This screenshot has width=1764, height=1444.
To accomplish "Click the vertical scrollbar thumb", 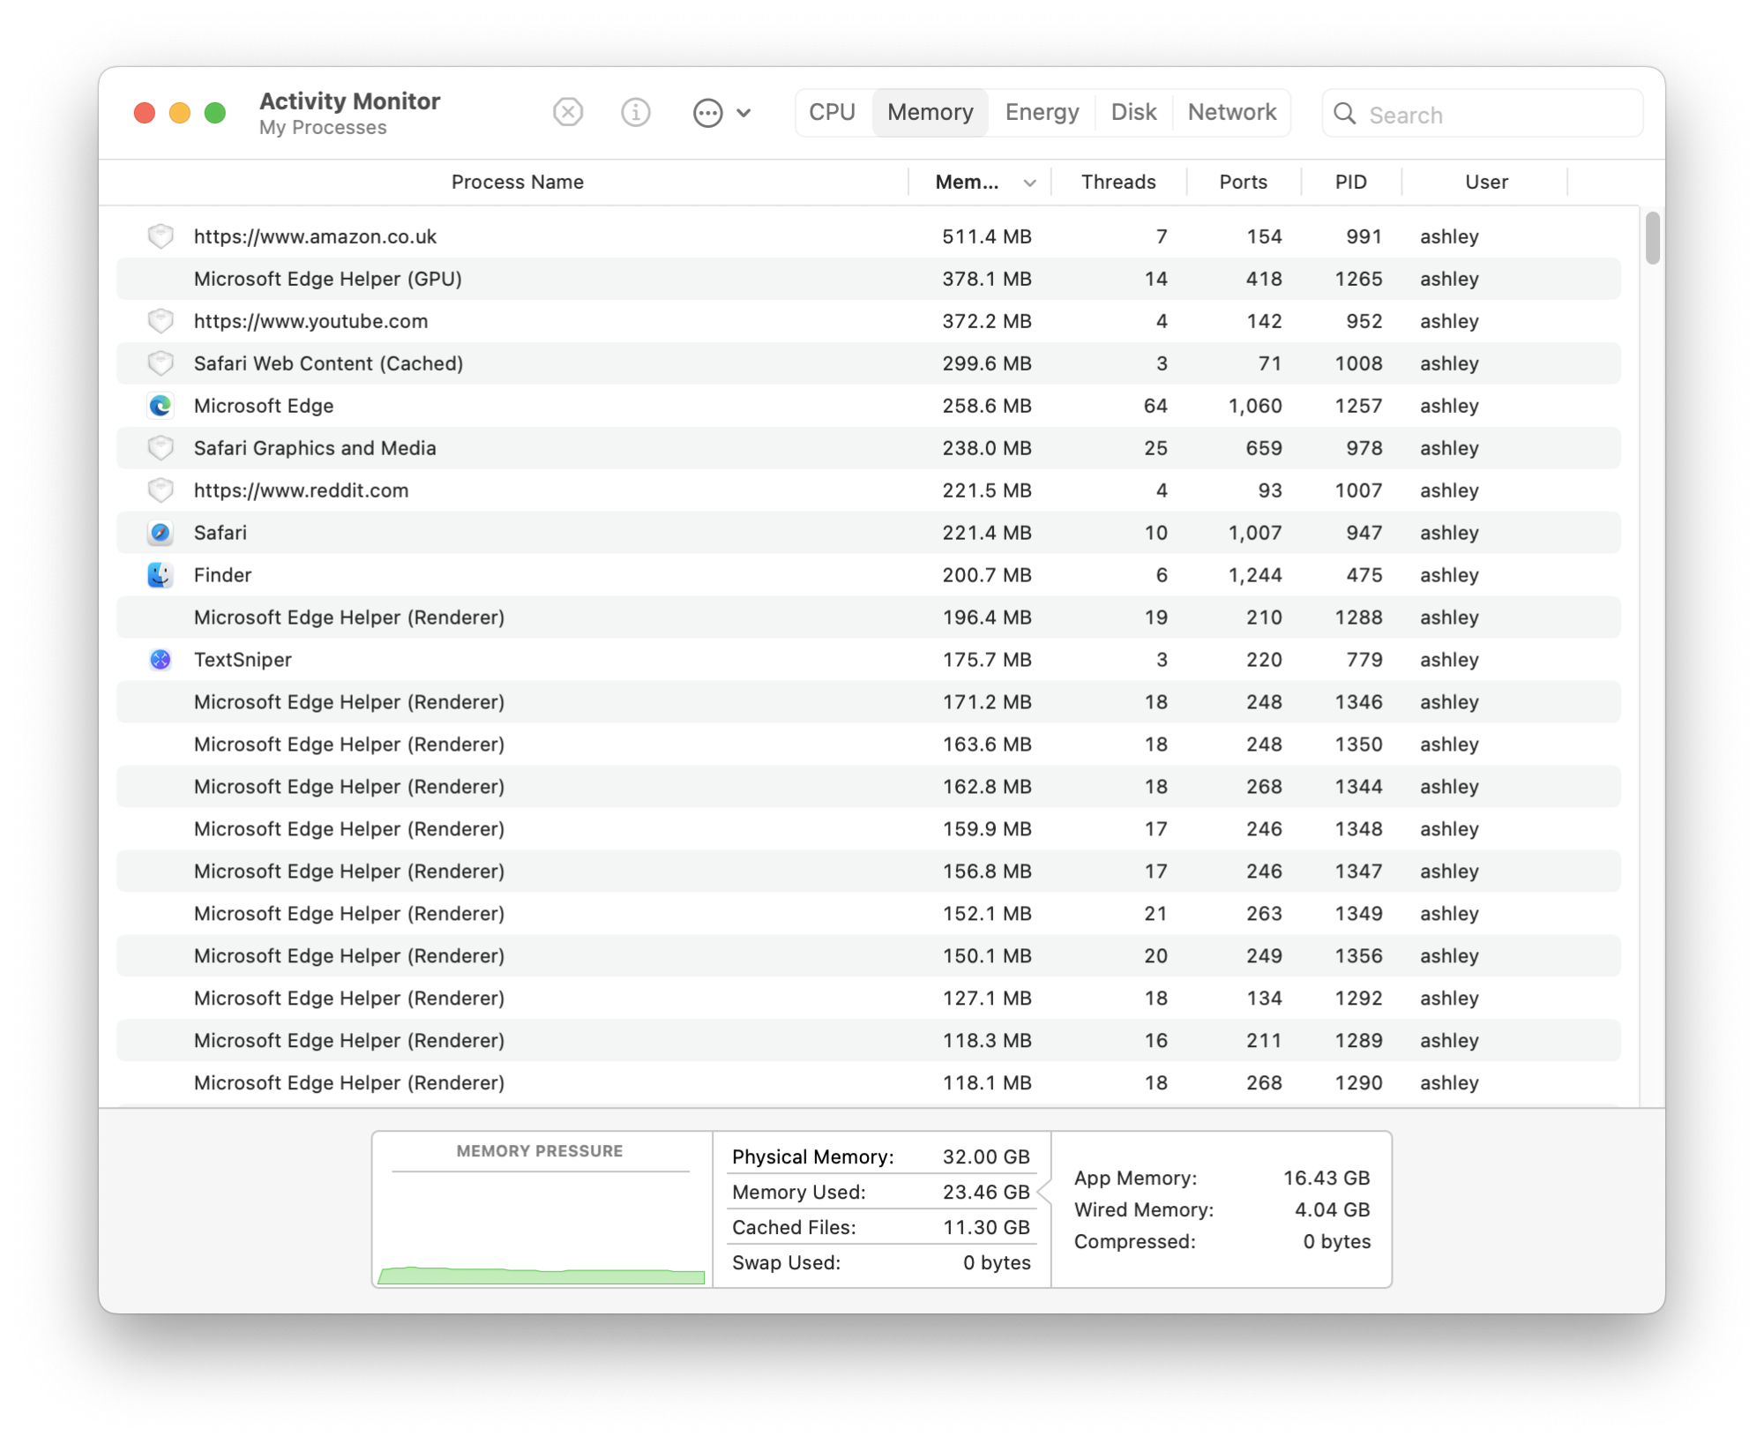I will pyautogui.click(x=1652, y=238).
